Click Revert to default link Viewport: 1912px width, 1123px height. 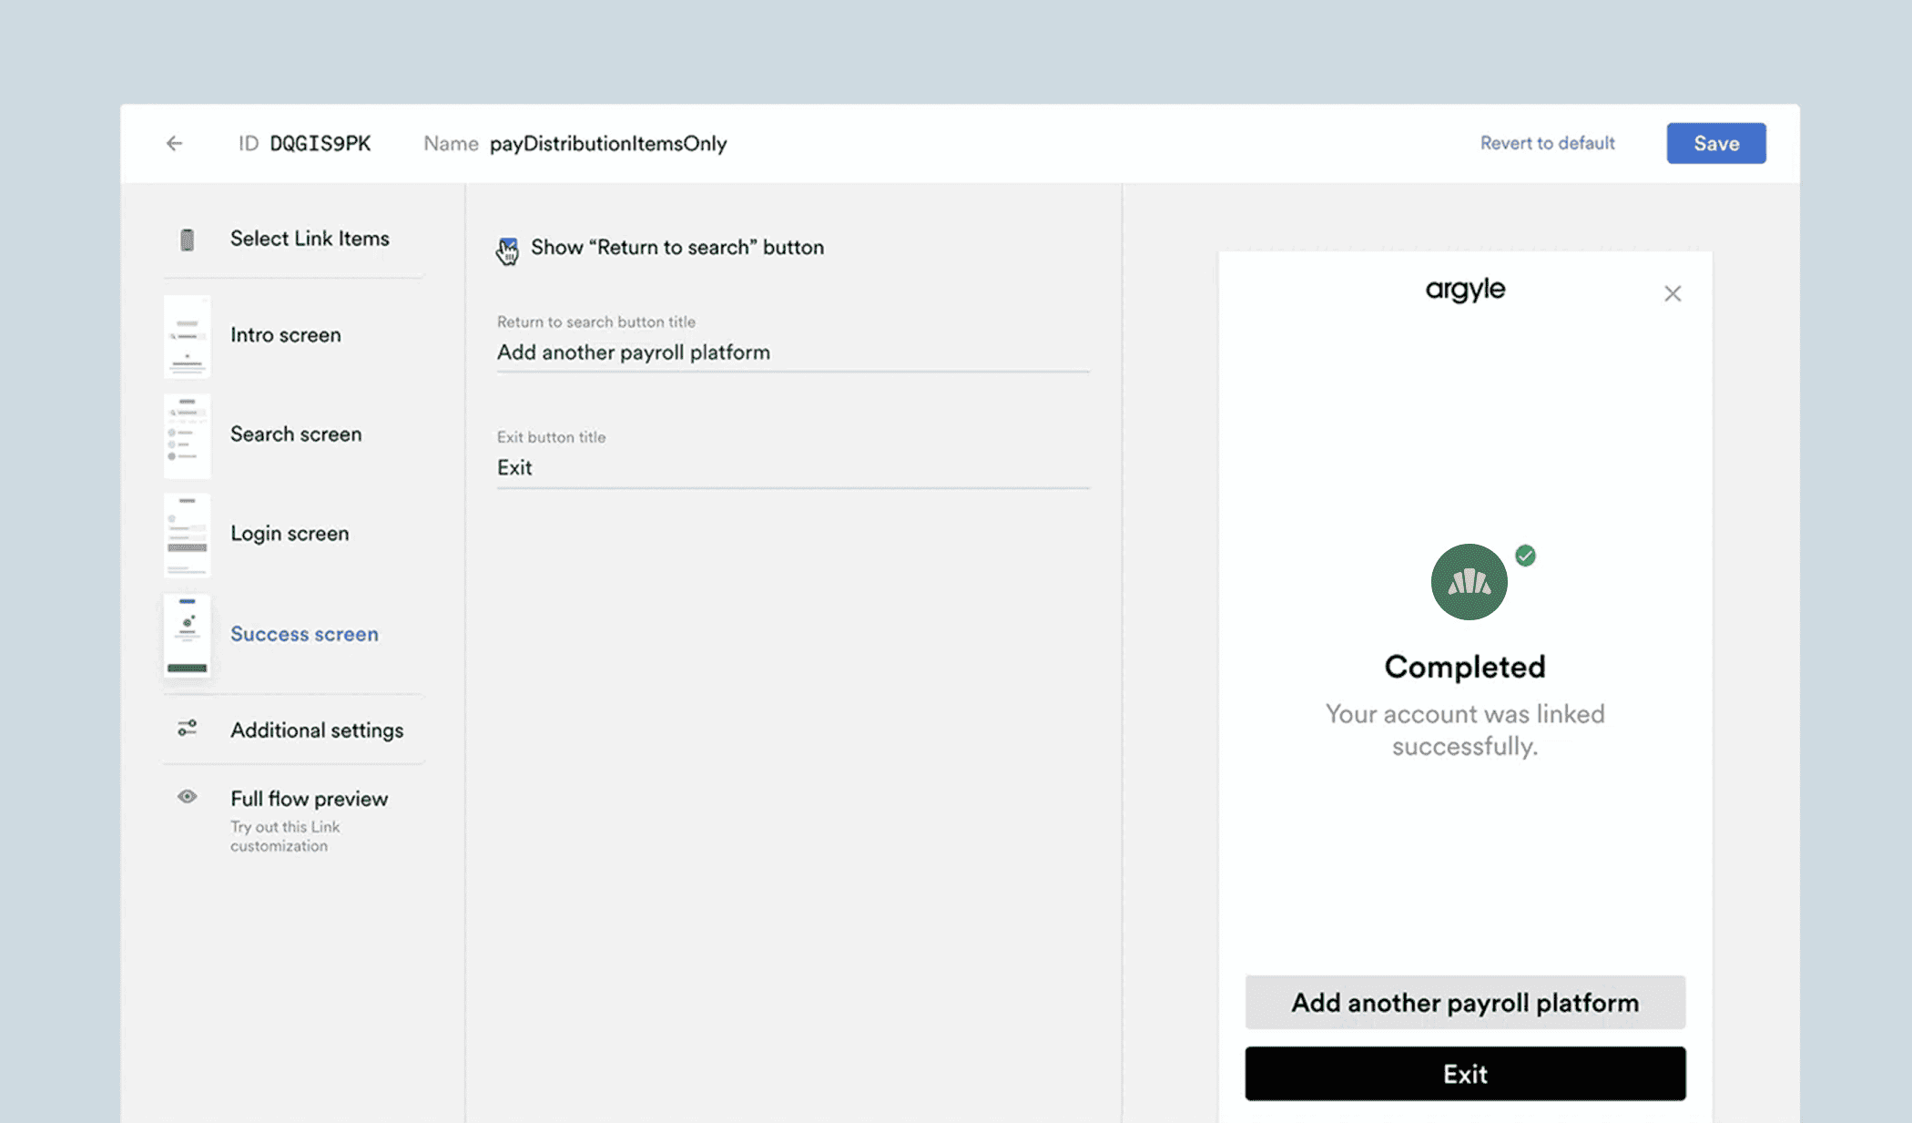pyautogui.click(x=1547, y=143)
